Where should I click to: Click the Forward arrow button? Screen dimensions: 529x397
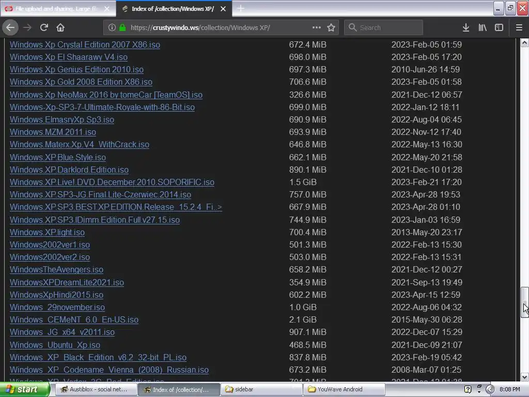coord(27,27)
